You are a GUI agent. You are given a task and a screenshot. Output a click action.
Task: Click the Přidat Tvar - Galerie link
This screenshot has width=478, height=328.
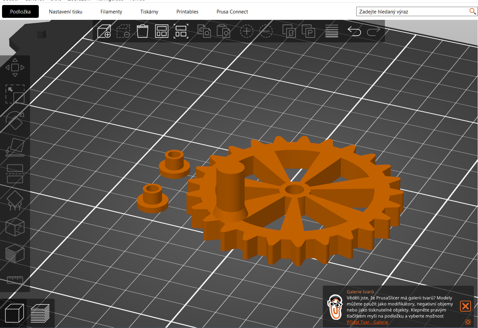[x=367, y=322]
